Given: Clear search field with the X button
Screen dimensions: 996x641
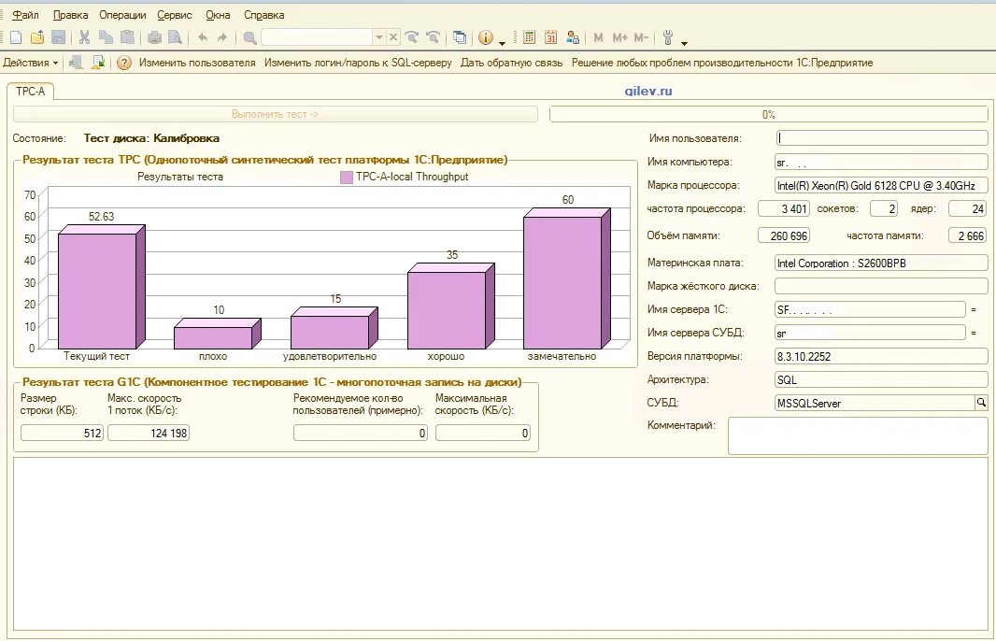Looking at the screenshot, I should [x=393, y=37].
